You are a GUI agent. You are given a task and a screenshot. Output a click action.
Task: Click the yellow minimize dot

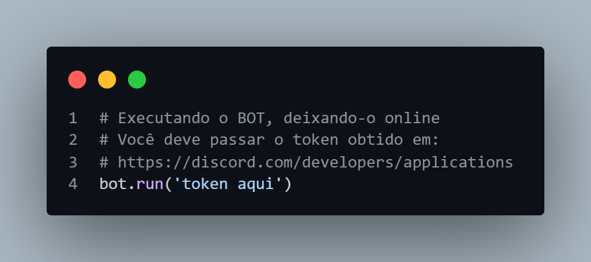[107, 80]
